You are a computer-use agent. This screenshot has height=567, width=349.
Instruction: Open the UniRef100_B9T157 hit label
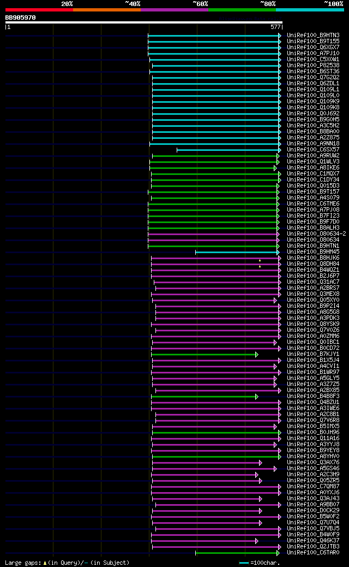313,192
